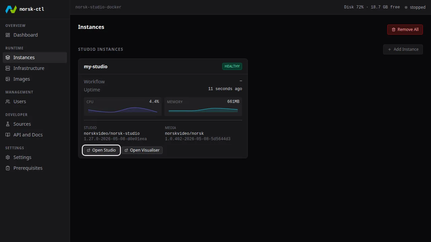The width and height of the screenshot is (431, 242).
Task: Click the external-link icon in Open Studio
Action: [x=89, y=150]
